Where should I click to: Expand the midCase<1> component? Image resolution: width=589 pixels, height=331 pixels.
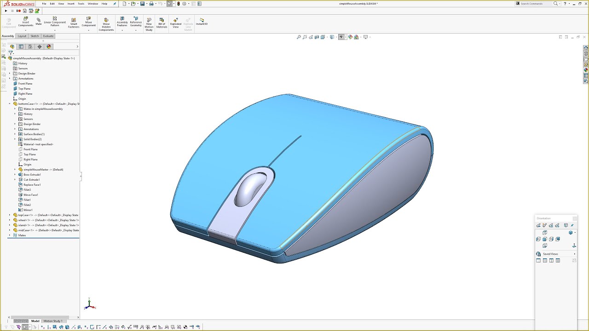click(10, 230)
